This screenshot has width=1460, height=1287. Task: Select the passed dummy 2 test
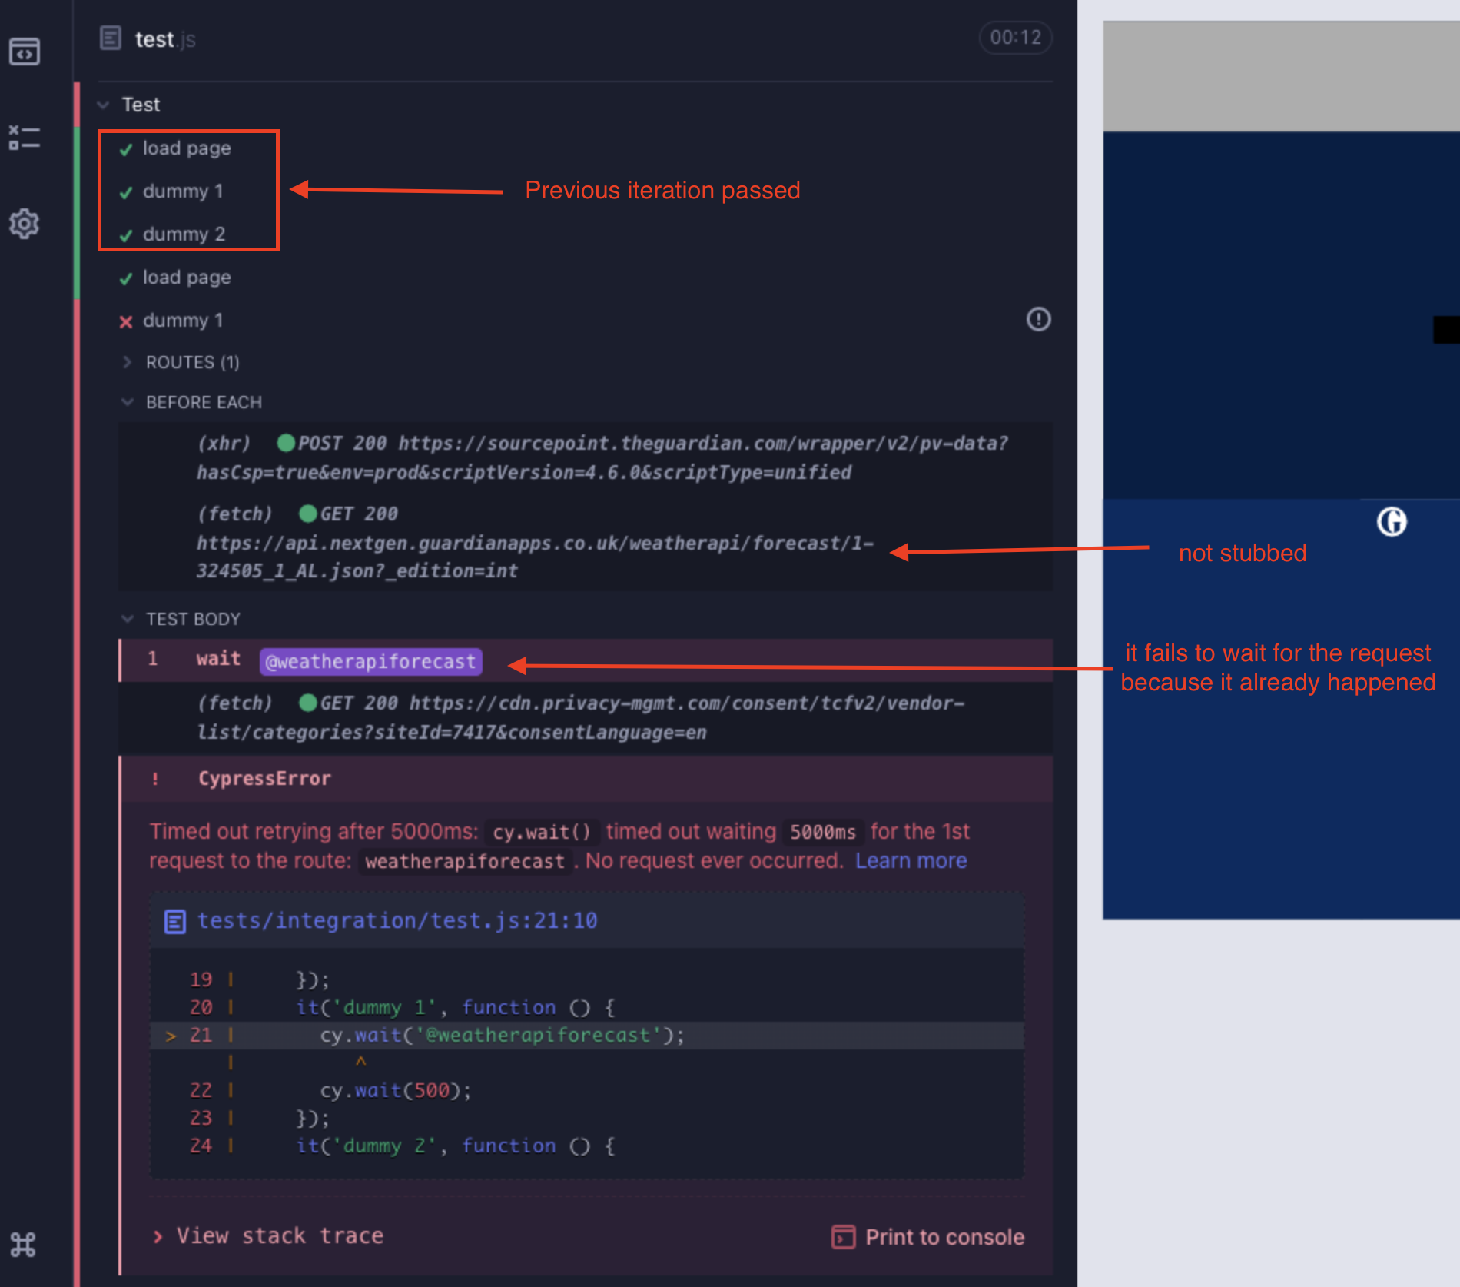(x=184, y=234)
